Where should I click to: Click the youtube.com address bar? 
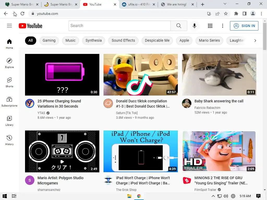click(x=118, y=14)
